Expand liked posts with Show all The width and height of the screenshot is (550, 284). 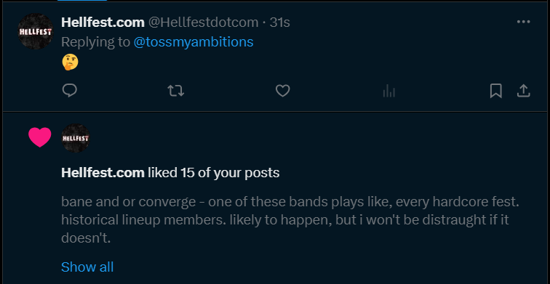[x=87, y=267]
